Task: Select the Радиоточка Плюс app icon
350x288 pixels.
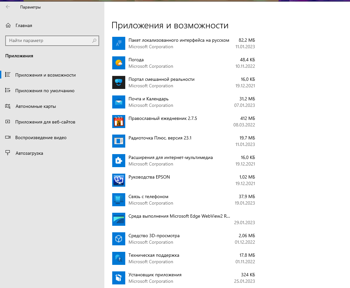Action: 118,141
